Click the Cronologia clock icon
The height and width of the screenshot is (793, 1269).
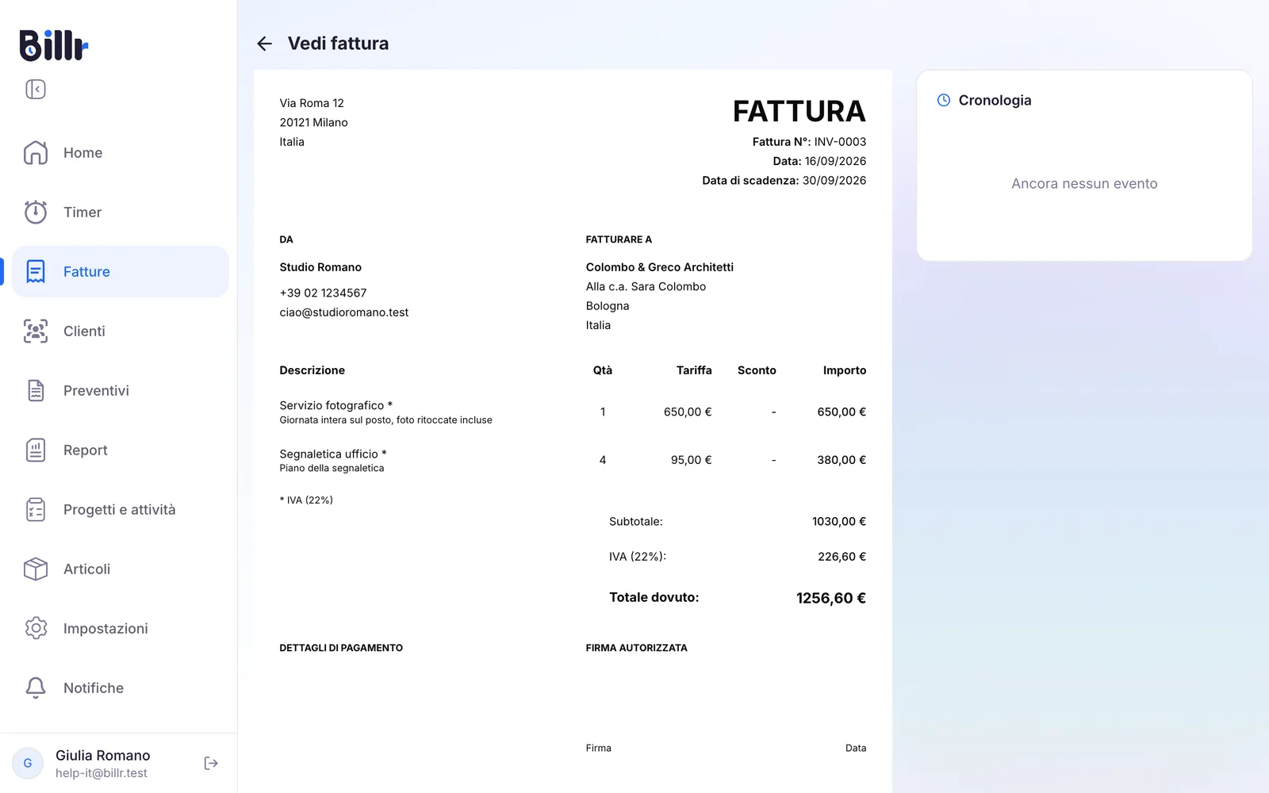coord(944,100)
